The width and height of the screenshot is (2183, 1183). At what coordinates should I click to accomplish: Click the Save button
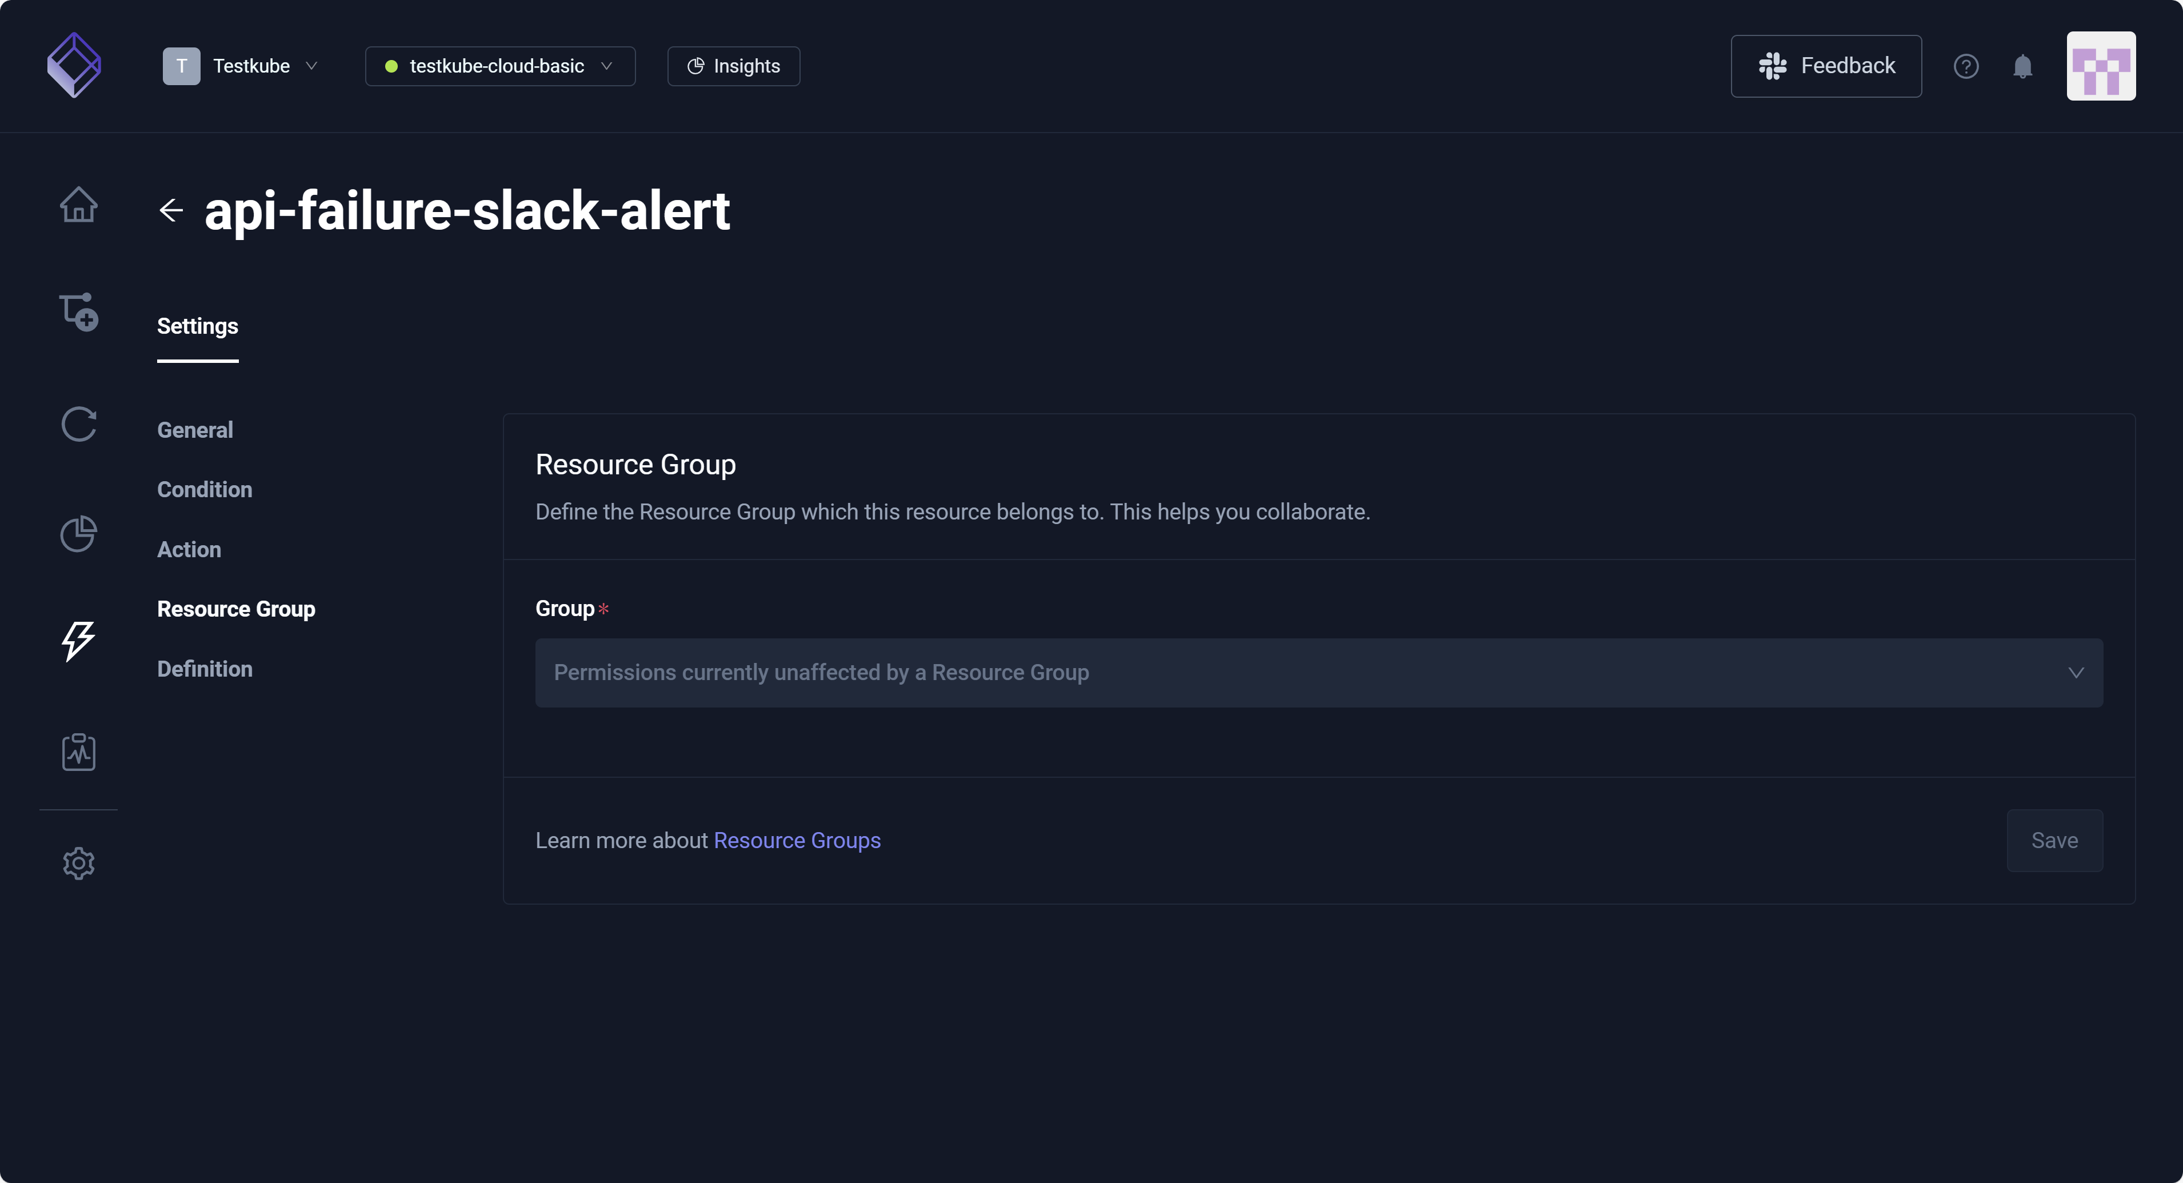(x=2054, y=840)
